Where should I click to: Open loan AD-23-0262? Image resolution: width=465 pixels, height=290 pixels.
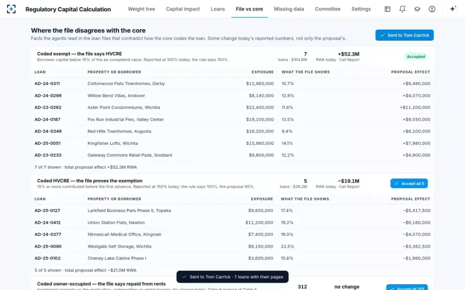tap(48, 107)
